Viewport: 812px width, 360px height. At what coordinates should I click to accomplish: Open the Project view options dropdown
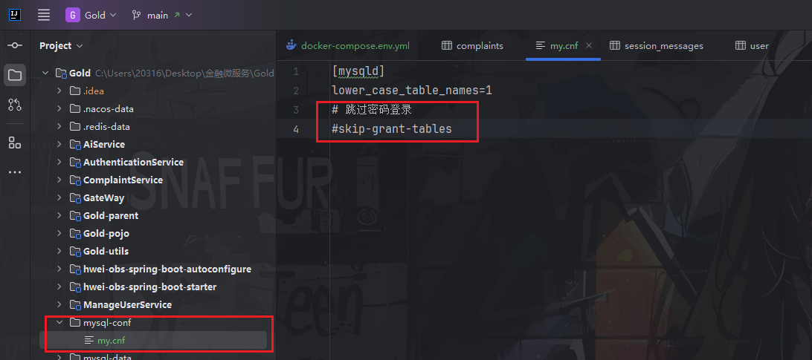[x=80, y=46]
